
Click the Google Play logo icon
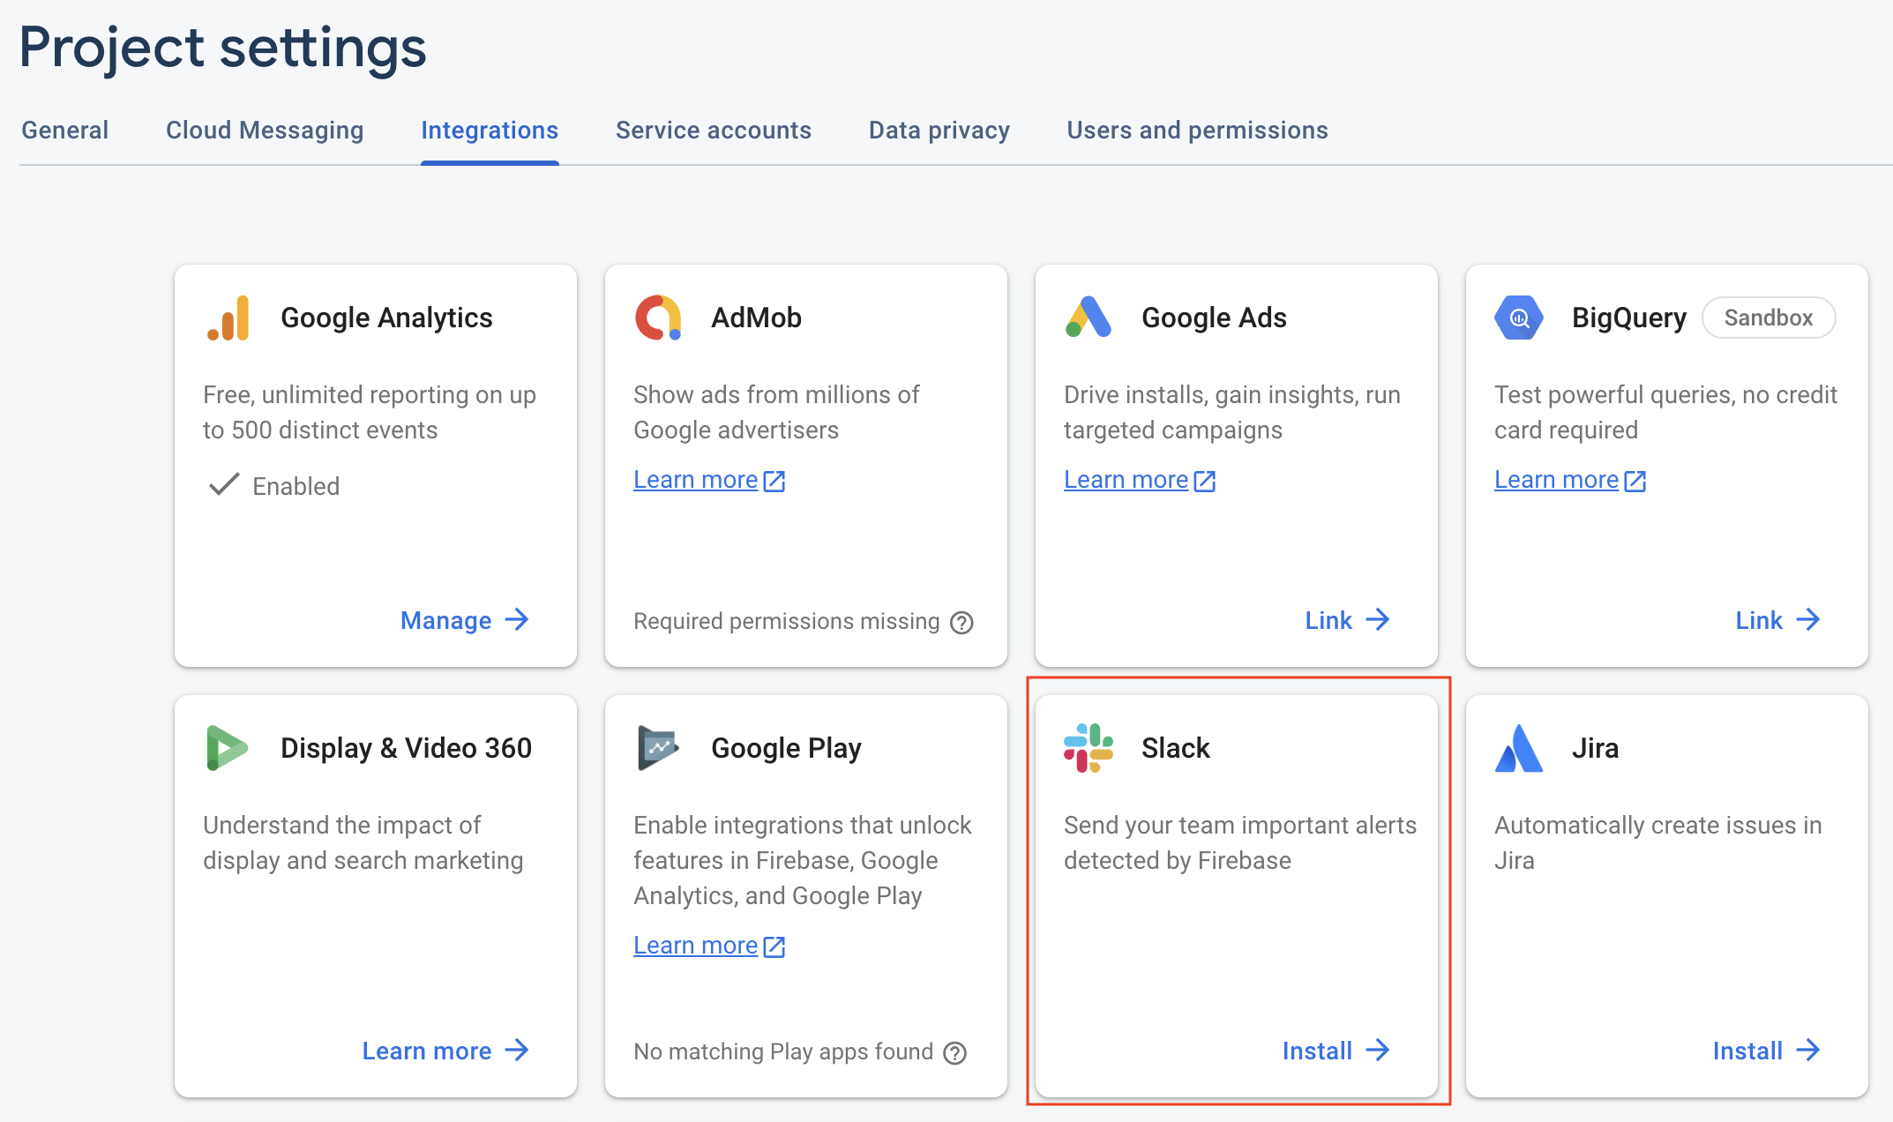[658, 748]
